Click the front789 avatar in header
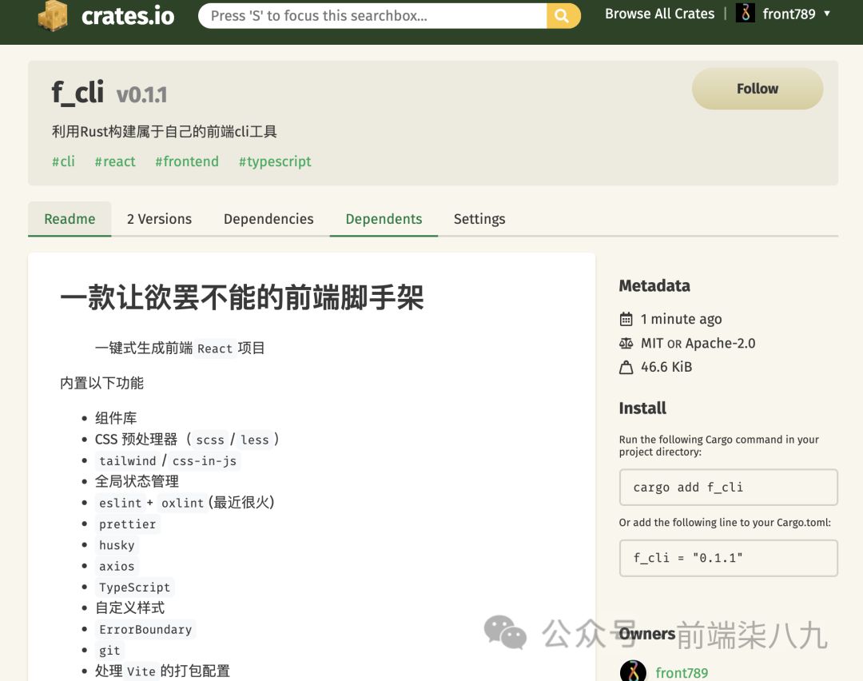The height and width of the screenshot is (681, 863). pyautogui.click(x=746, y=14)
